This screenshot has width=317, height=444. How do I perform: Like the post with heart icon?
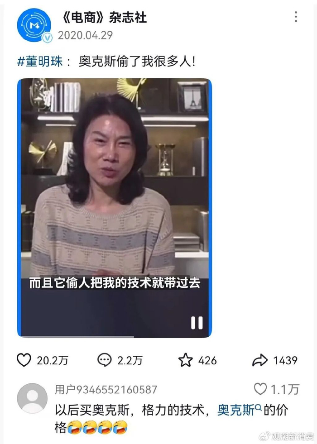click(x=24, y=360)
